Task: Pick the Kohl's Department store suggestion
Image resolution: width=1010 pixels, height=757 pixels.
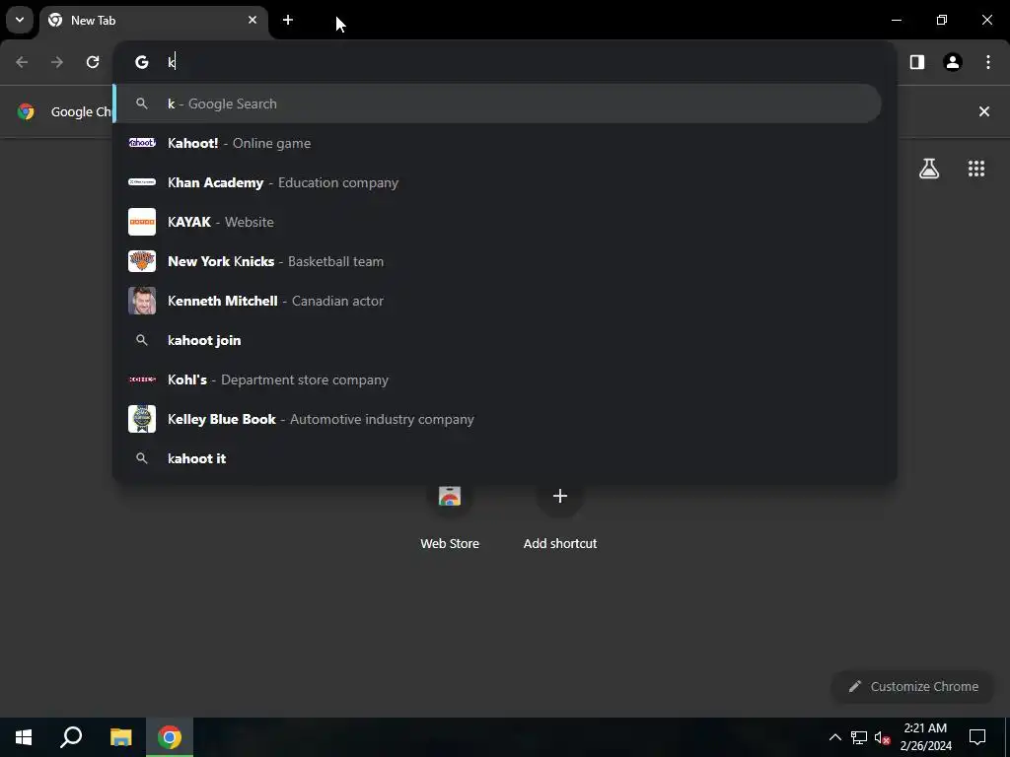Action: click(x=504, y=379)
